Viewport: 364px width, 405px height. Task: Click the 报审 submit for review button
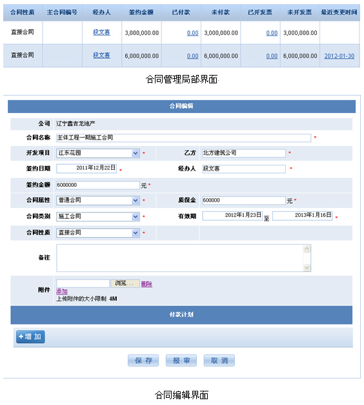point(181,360)
